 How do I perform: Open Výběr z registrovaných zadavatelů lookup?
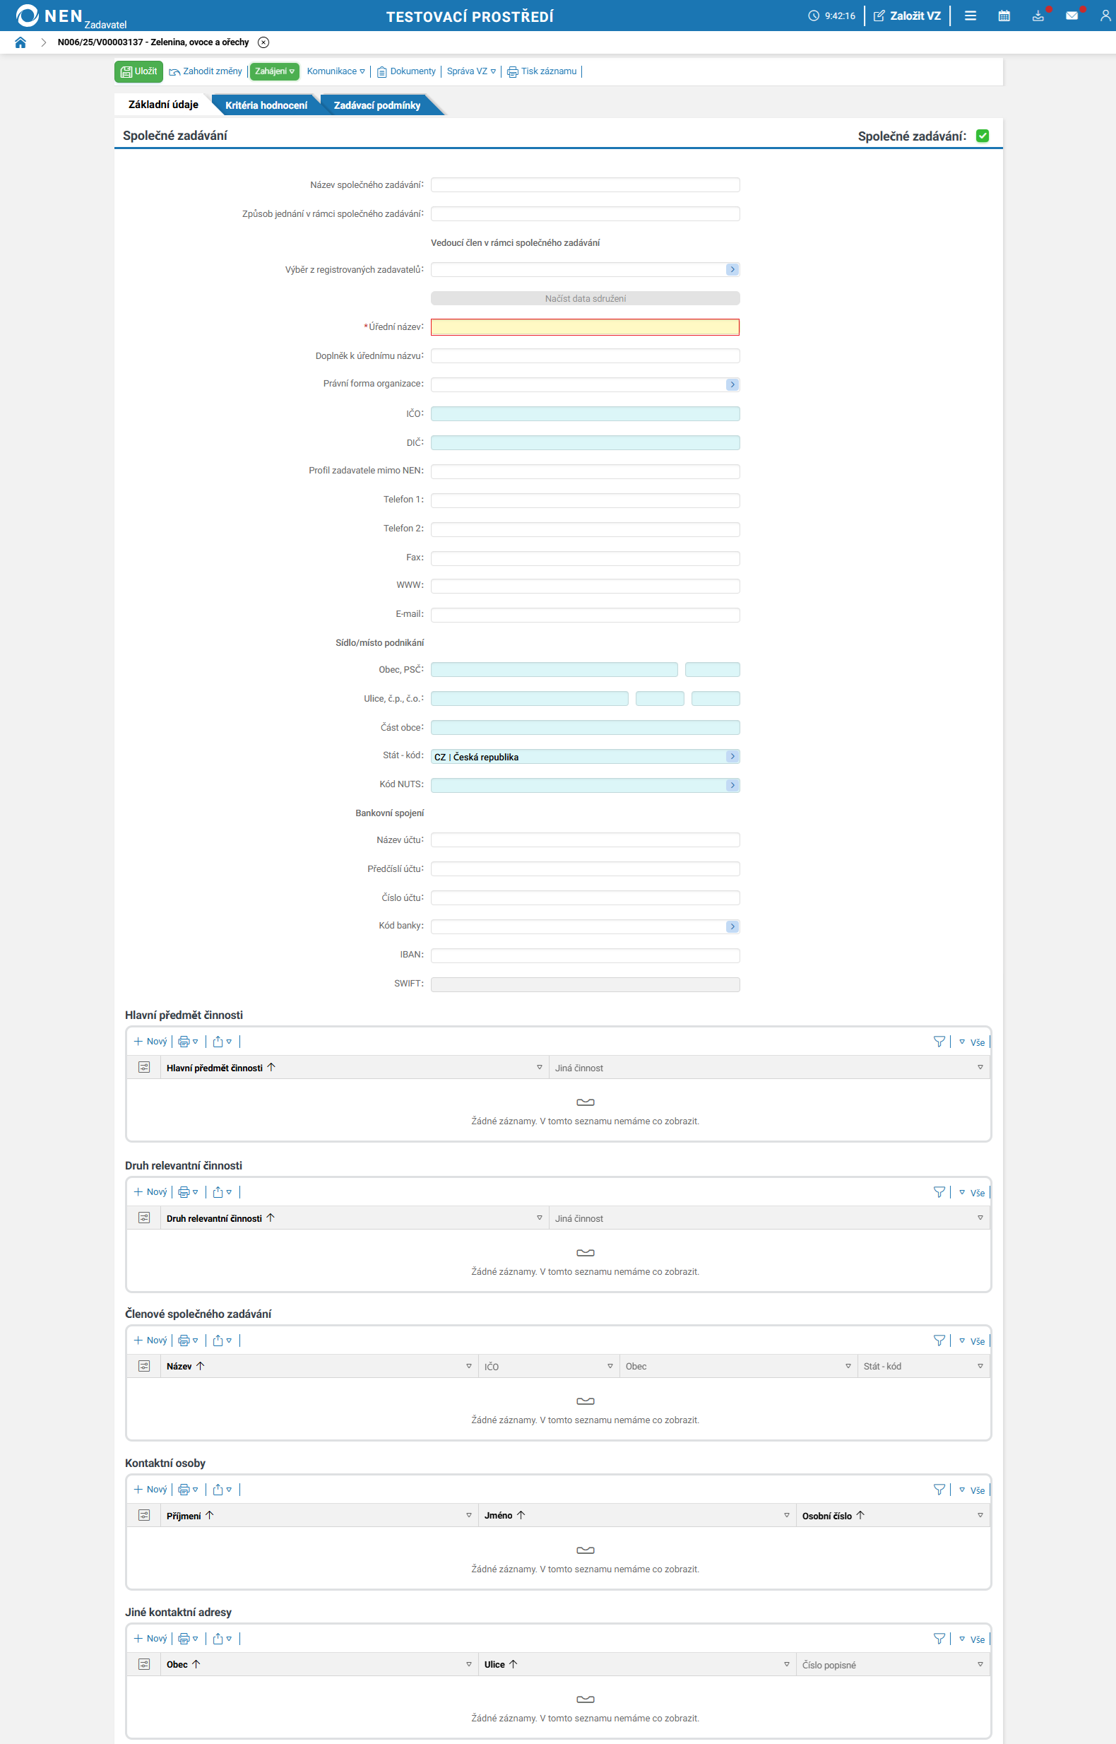tap(732, 270)
